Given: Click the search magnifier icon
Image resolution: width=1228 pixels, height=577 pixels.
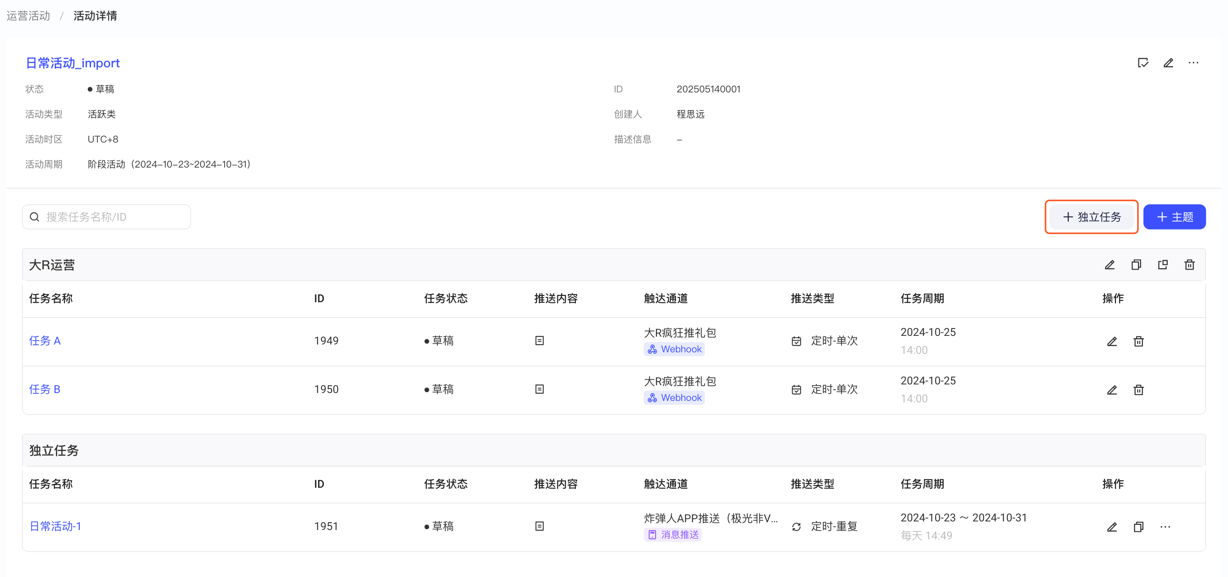Looking at the screenshot, I should [34, 217].
